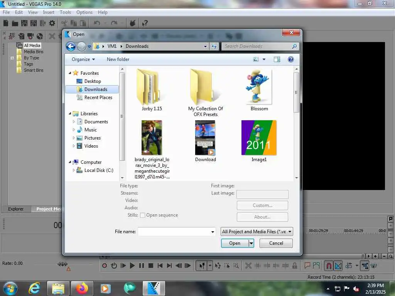Expand the Documents library node
The image size is (395, 296).
click(74, 121)
